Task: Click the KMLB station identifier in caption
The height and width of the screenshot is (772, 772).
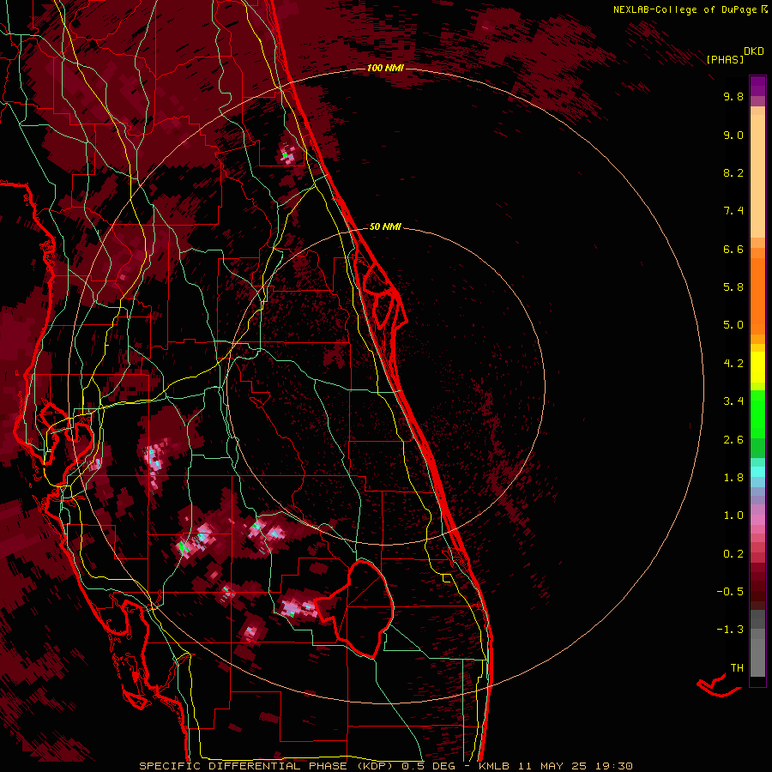Action: tap(494, 766)
